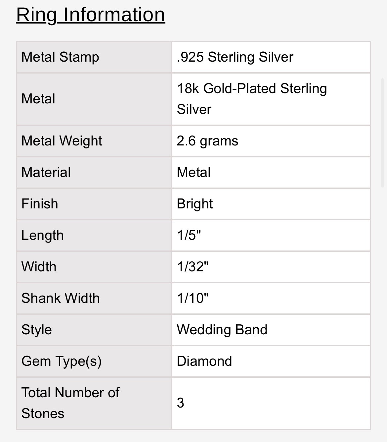Select the Length label cell

tap(94, 235)
